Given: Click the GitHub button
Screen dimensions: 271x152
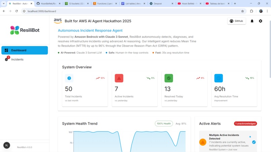Looking at the screenshot, I should coord(236,21).
